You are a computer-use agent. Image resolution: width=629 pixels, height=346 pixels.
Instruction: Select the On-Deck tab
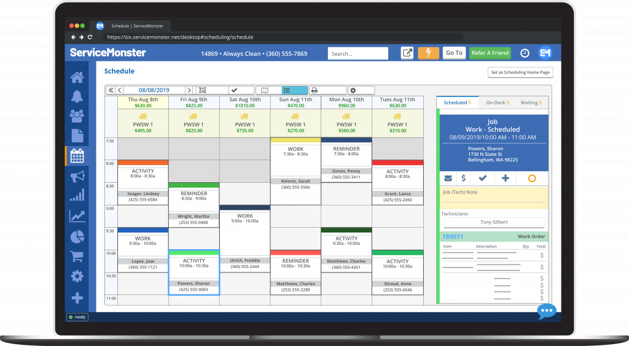[x=498, y=102]
